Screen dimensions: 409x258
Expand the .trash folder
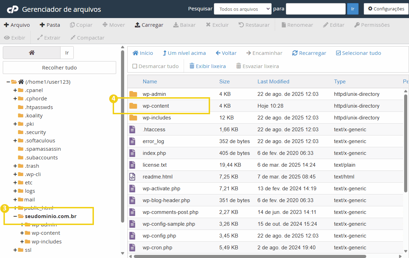click(x=15, y=166)
